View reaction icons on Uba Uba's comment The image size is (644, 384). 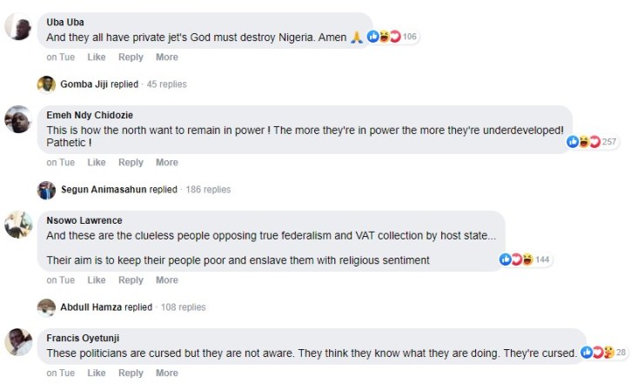pos(383,37)
